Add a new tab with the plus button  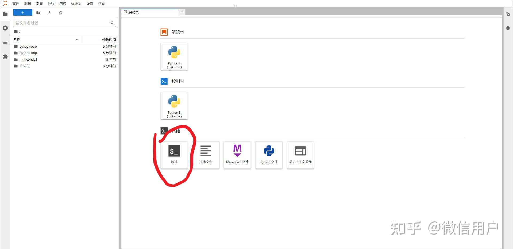[x=182, y=12]
